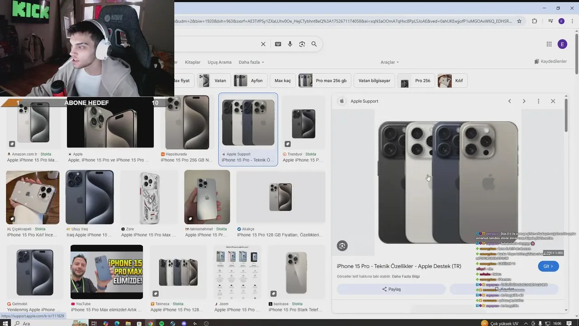Open preview panel more options
579x326 pixels.
coord(538,101)
